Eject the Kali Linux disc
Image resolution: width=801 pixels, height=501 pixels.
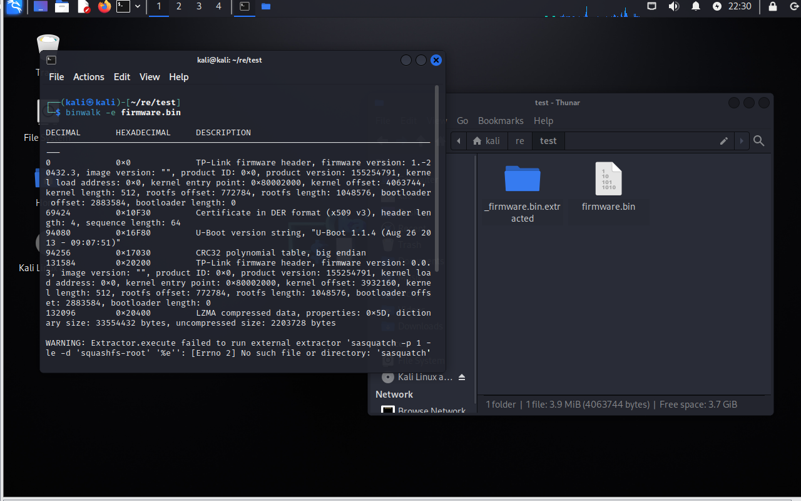462,377
